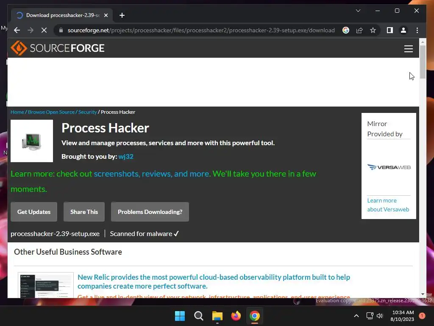The image size is (434, 326).
Task: Click the SourceForge logo
Action: (x=58, y=48)
